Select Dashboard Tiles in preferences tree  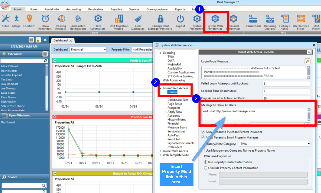pyautogui.click(x=178, y=100)
